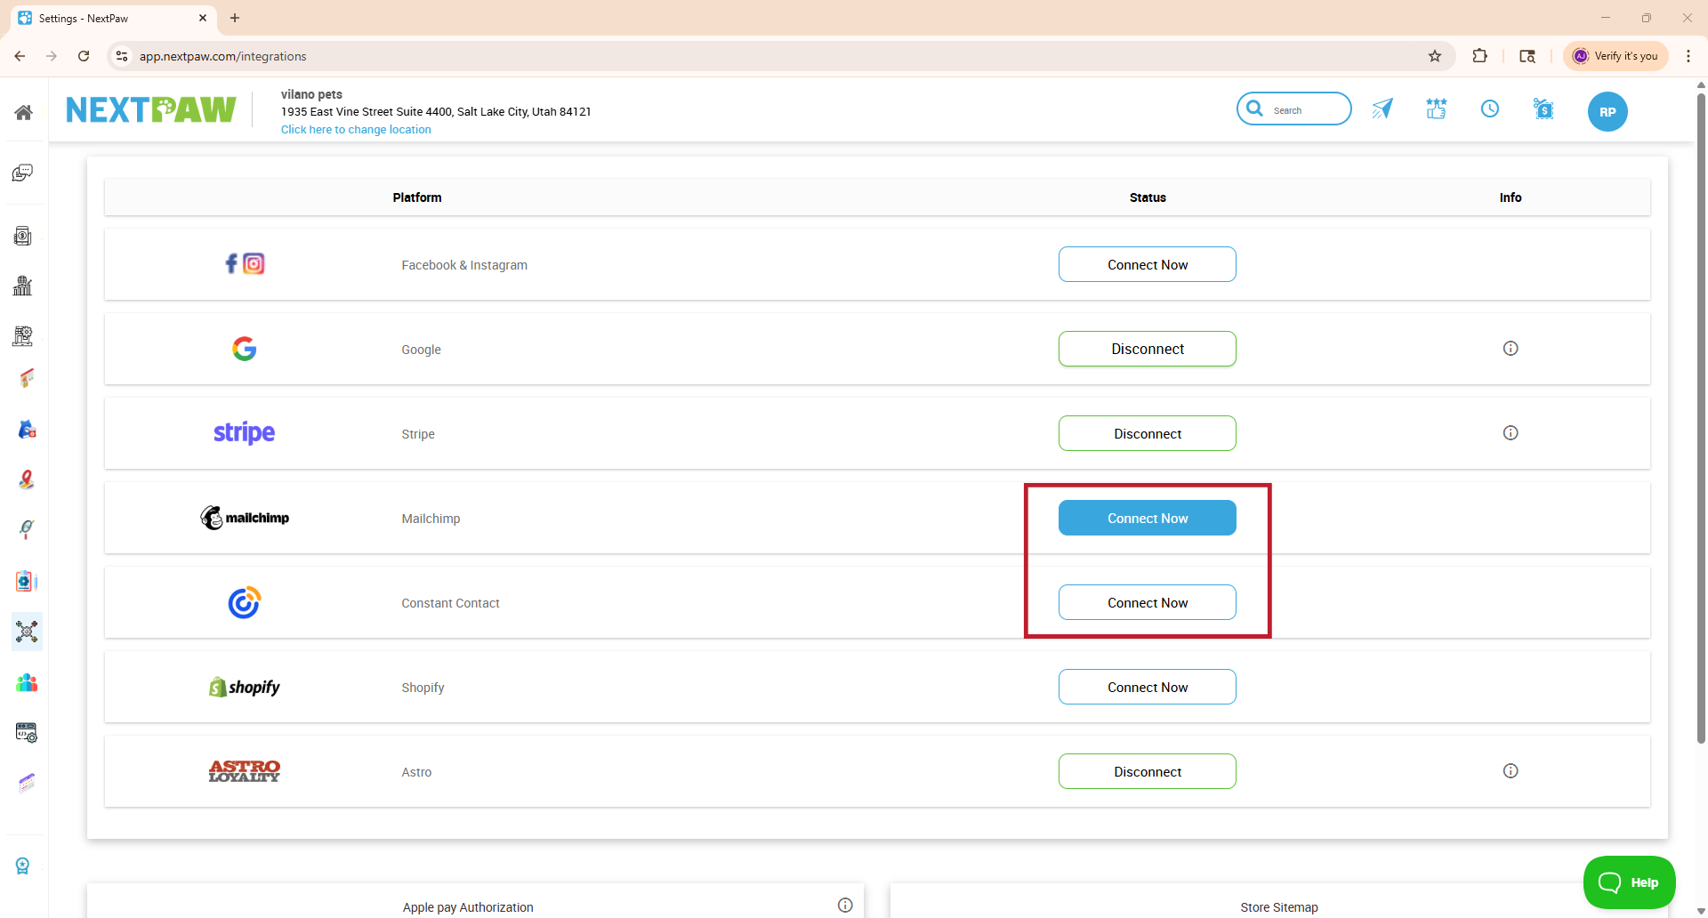Disconnect the Stripe integration
The height and width of the screenshot is (918, 1708).
pyautogui.click(x=1148, y=433)
